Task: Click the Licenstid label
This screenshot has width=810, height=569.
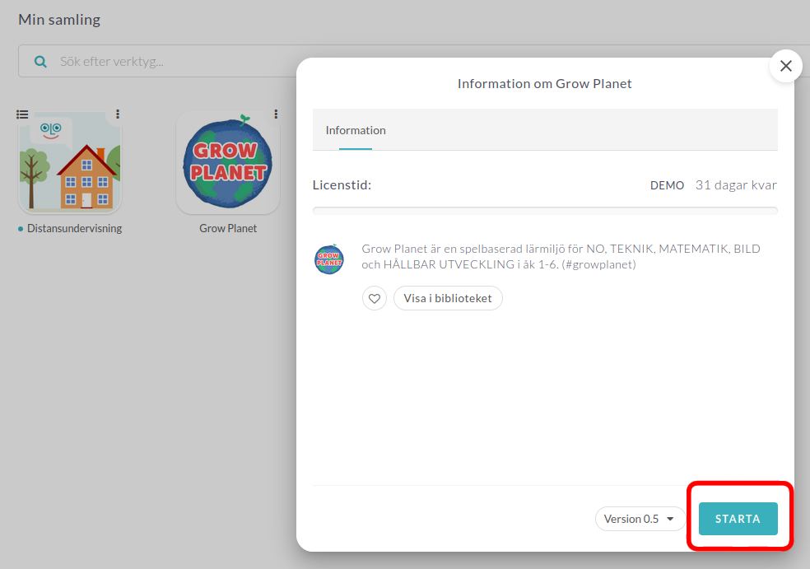Action: pos(342,185)
